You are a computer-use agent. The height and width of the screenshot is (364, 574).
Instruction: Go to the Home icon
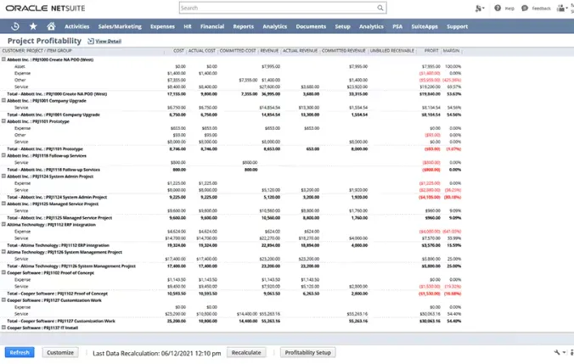click(51, 26)
